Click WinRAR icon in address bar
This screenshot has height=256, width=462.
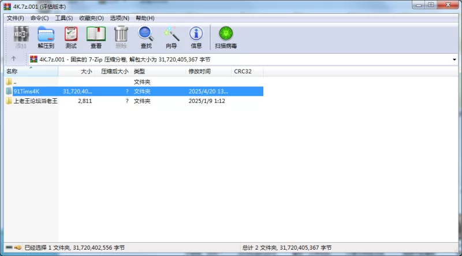click(33, 60)
